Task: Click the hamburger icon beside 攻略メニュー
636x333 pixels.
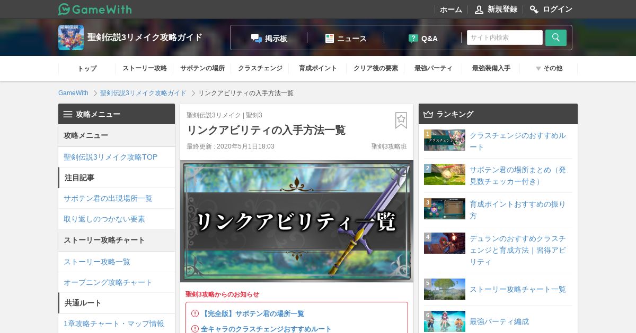Action: [68, 114]
